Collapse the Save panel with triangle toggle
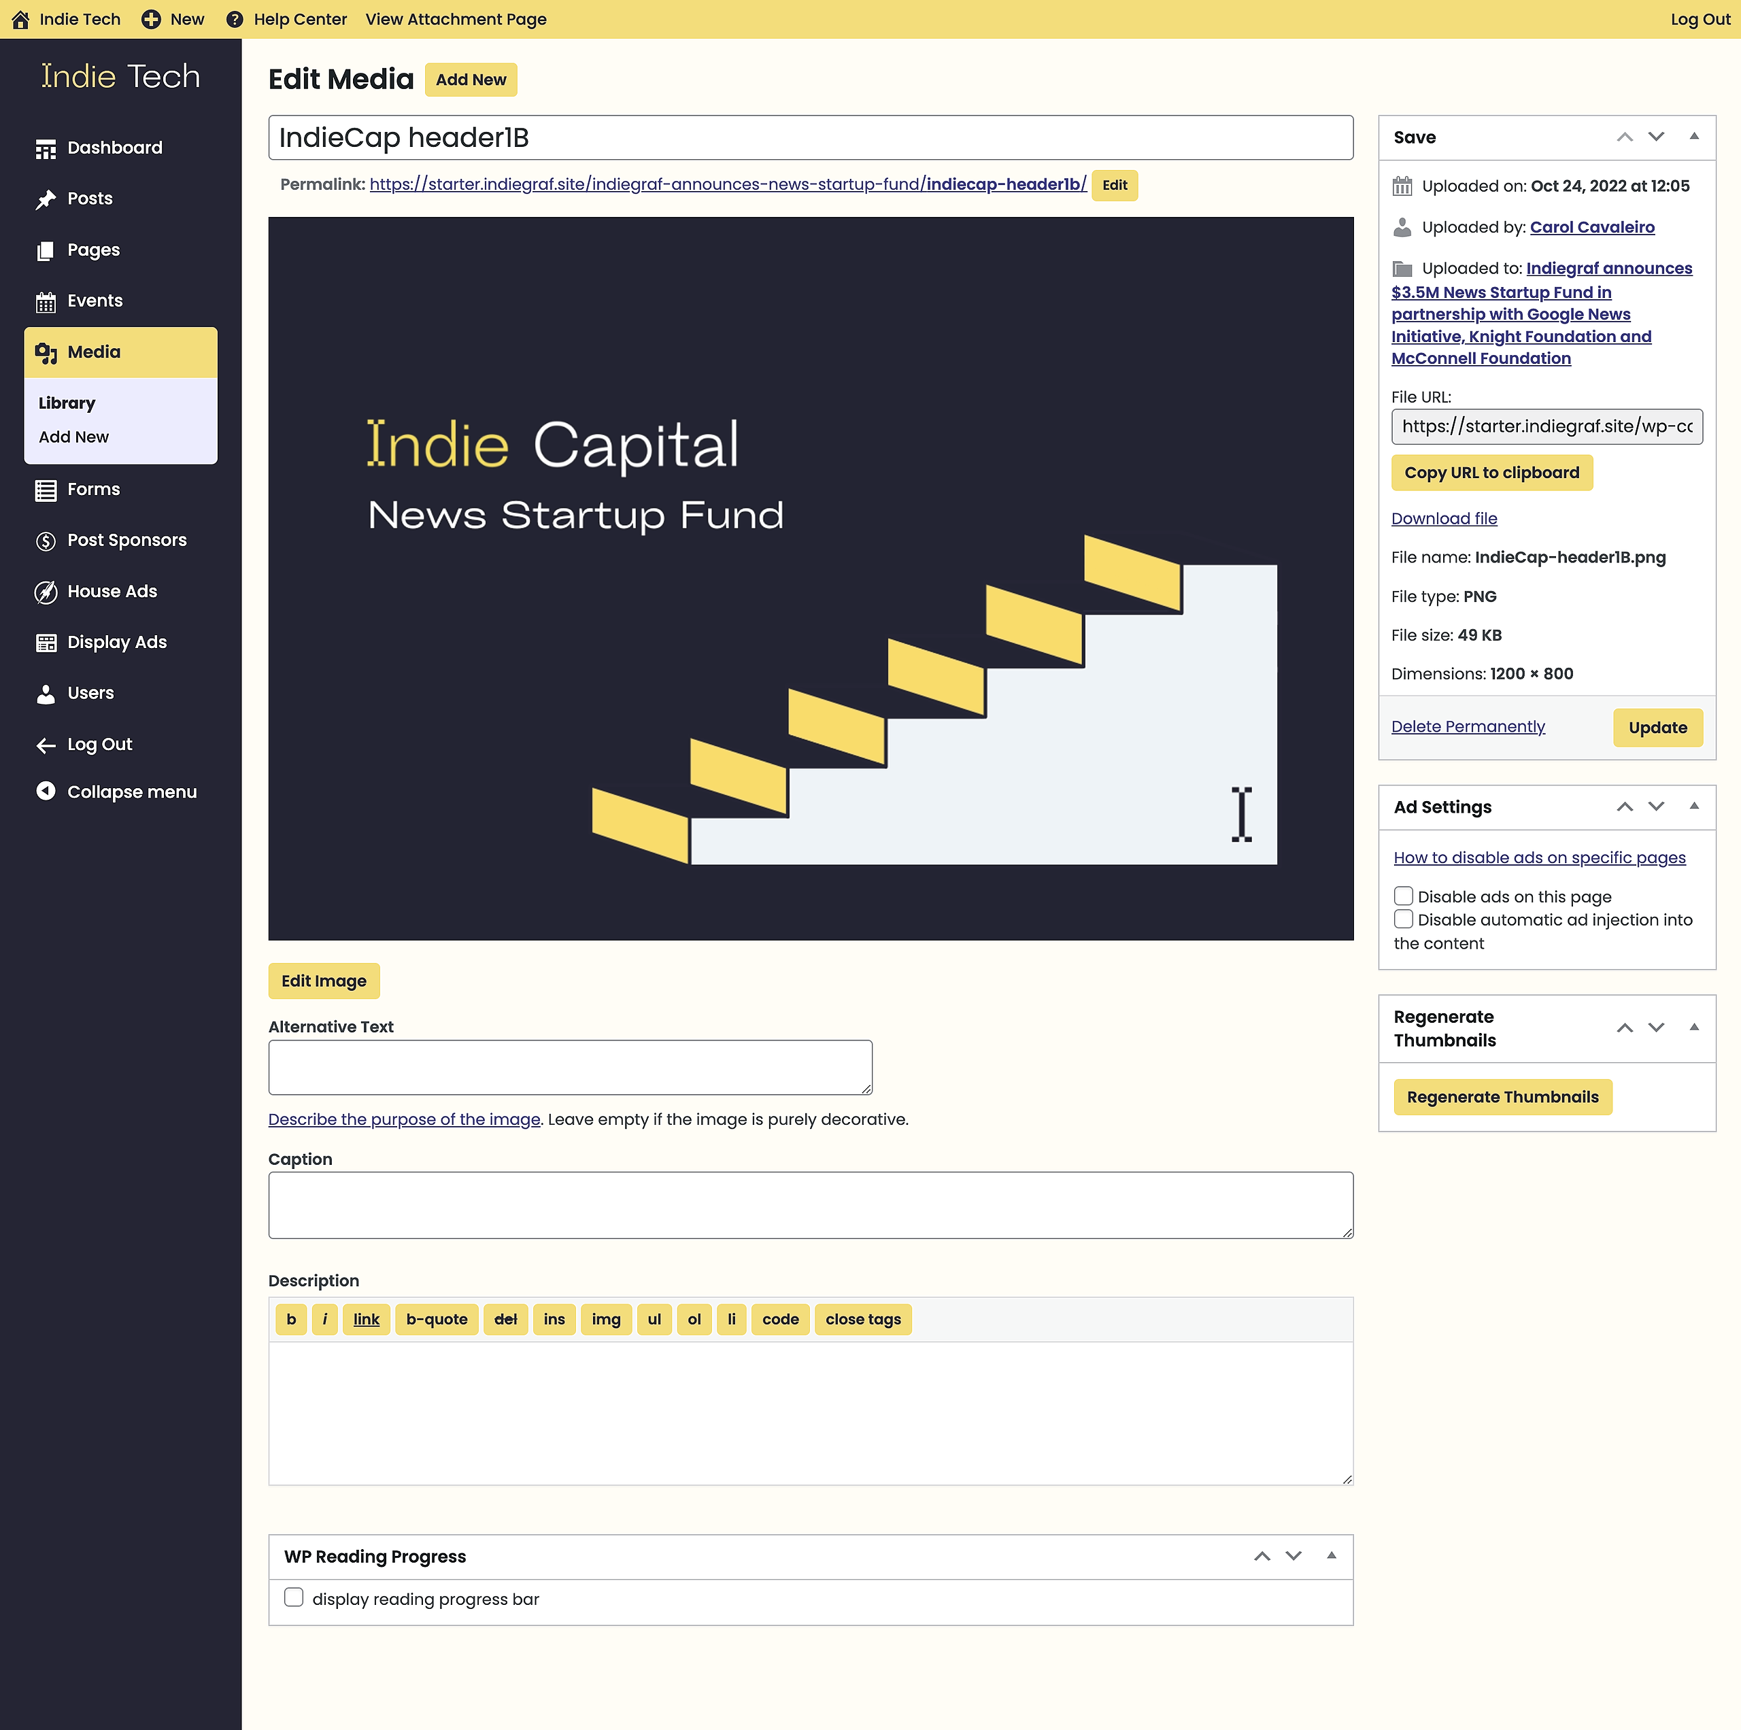1741x1730 pixels. (1694, 136)
